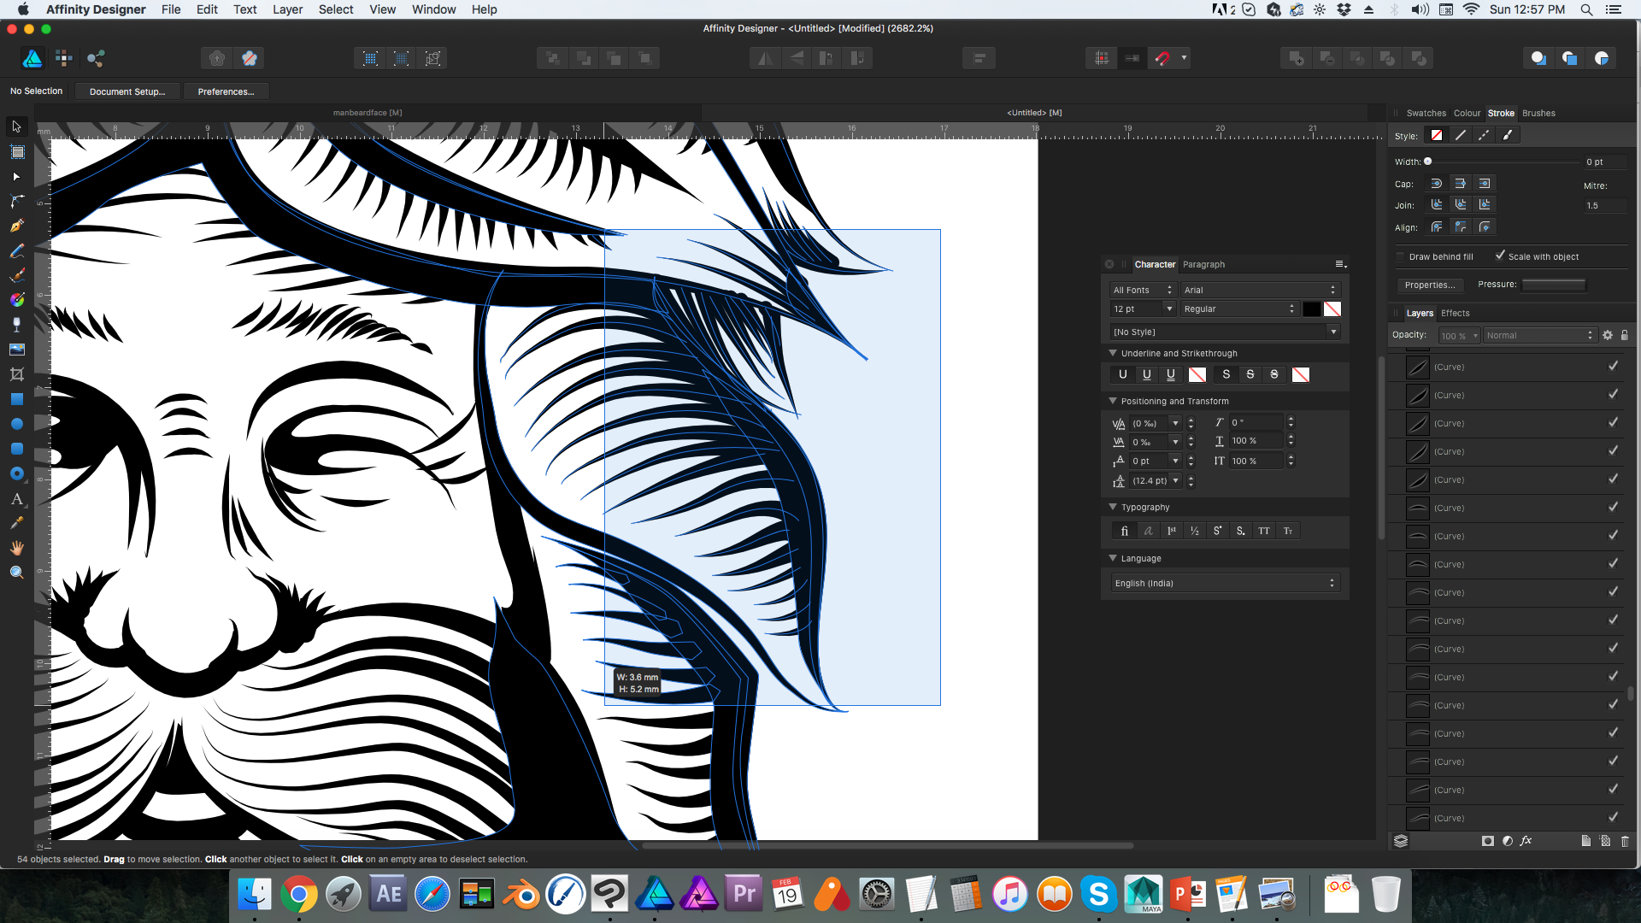Open the font family dropdown showing Arial
Viewport: 1641px width, 923px height.
1260,290
